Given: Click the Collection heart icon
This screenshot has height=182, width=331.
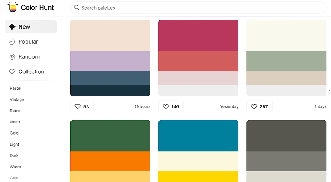Looking at the screenshot, I should click(12, 71).
